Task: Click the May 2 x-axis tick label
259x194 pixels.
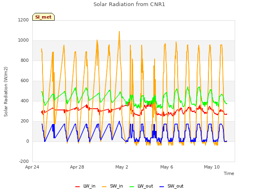Action: tap(122, 167)
